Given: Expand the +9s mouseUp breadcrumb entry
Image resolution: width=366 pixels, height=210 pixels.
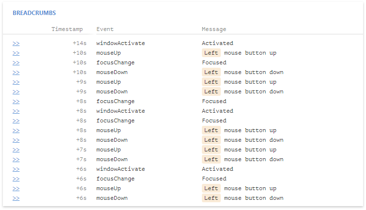Looking at the screenshot, I should 16,82.
